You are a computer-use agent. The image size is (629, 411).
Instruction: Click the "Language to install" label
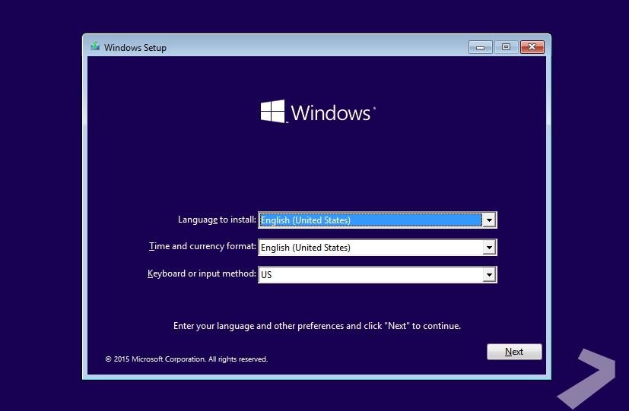click(x=217, y=220)
